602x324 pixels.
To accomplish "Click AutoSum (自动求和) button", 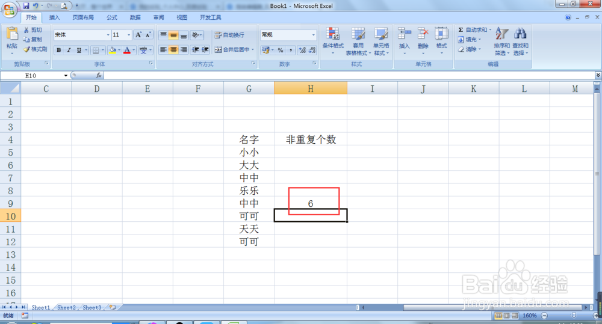I will point(472,30).
